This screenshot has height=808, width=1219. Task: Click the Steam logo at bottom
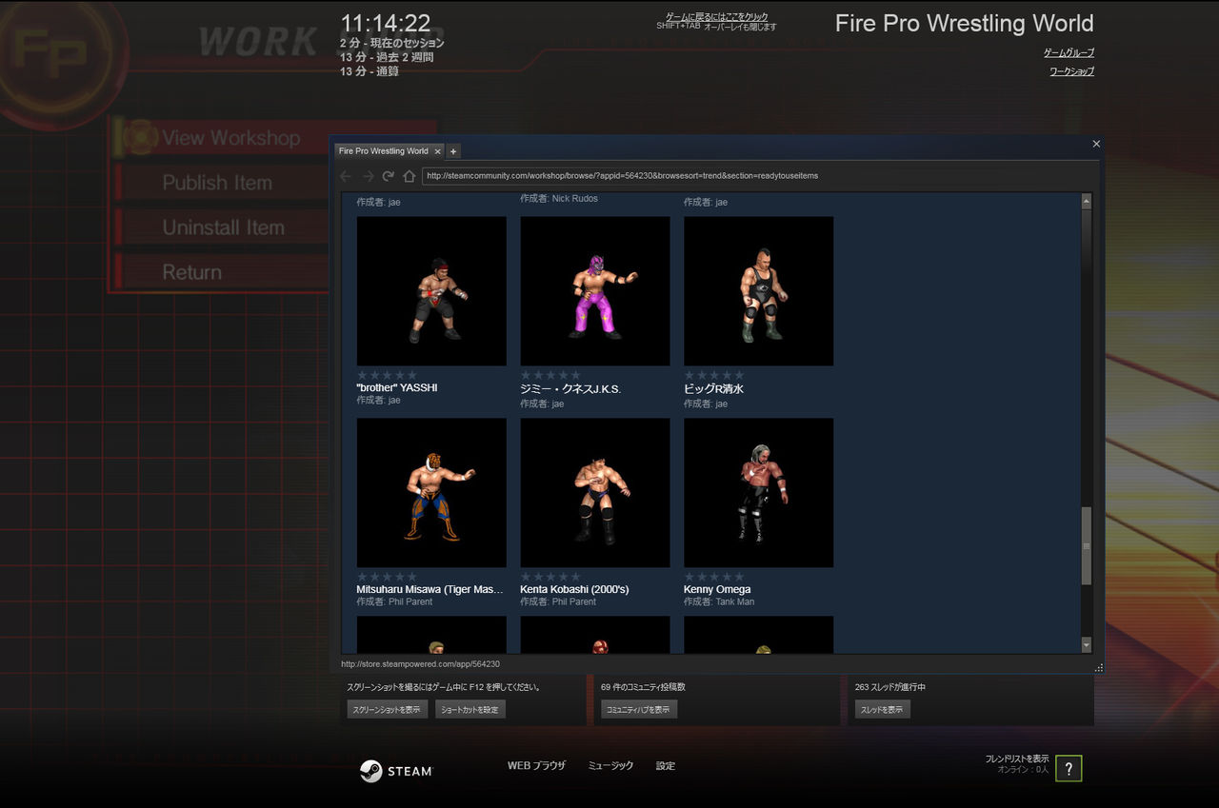pos(396,771)
